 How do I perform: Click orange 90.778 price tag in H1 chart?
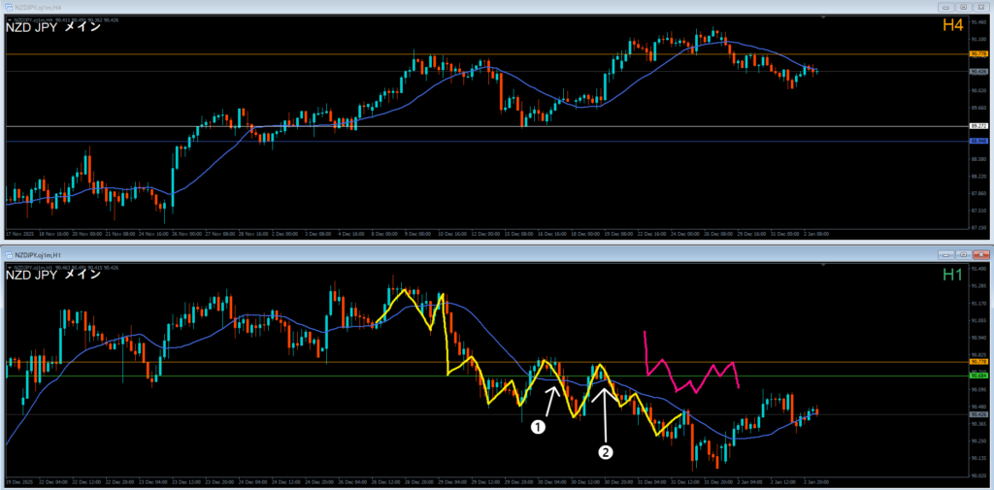pyautogui.click(x=980, y=361)
